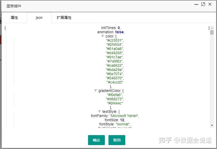Viewport: 217px width, 149px height.
Task: Select color value "#61a0a8"
Action: click(114, 49)
